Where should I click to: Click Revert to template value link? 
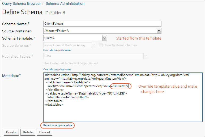[x=58, y=125]
